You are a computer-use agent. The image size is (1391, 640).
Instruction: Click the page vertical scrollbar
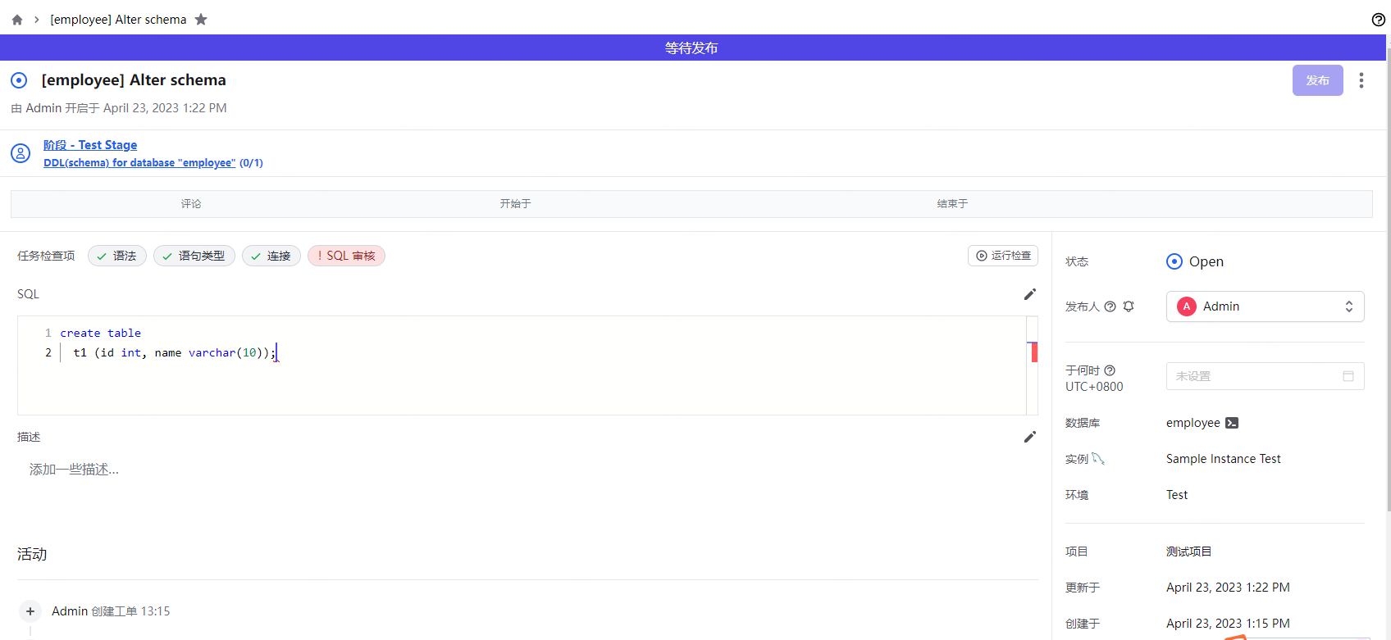(1388, 279)
